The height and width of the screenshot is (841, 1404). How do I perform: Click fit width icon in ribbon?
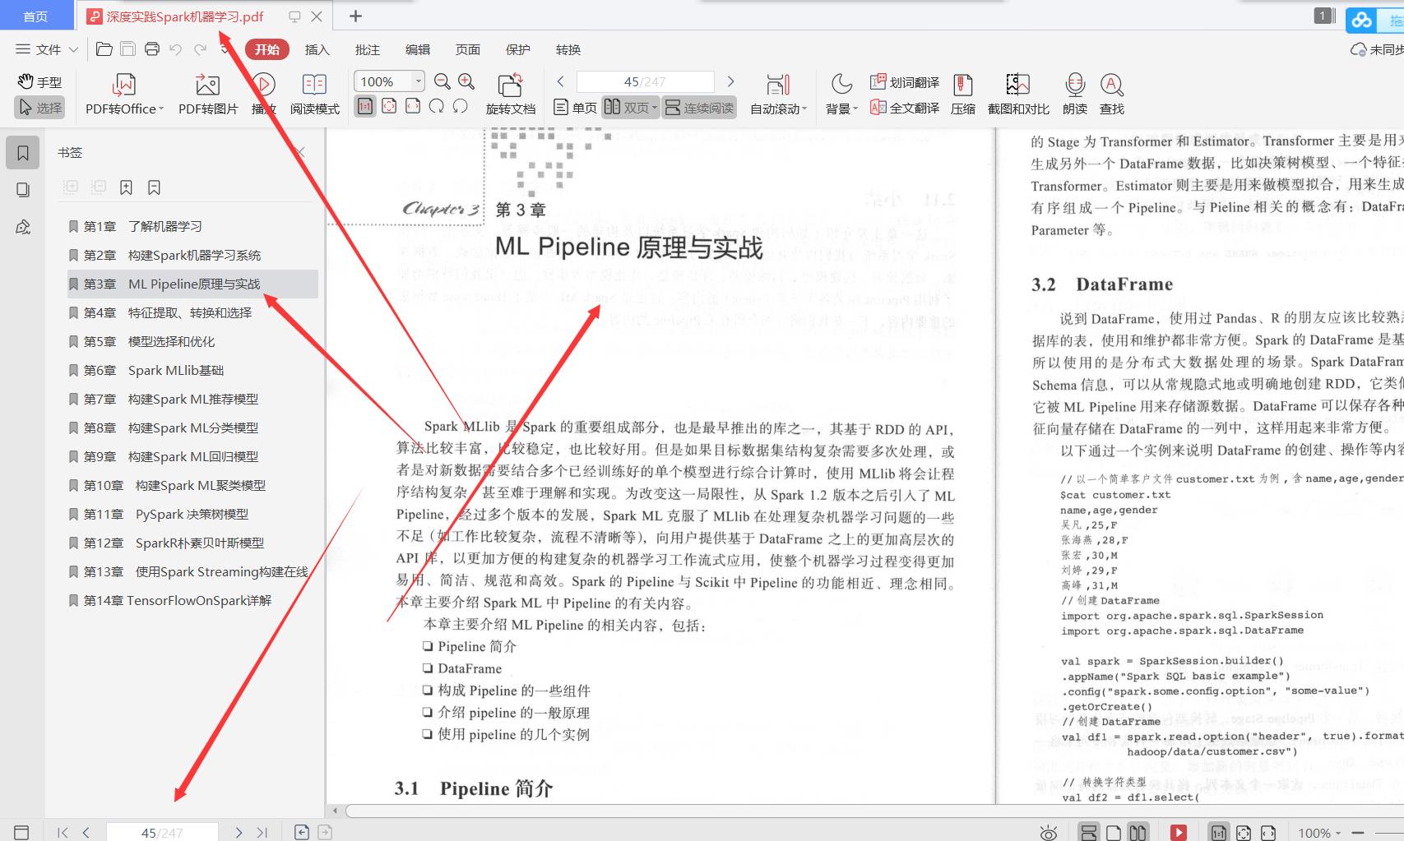(x=413, y=106)
